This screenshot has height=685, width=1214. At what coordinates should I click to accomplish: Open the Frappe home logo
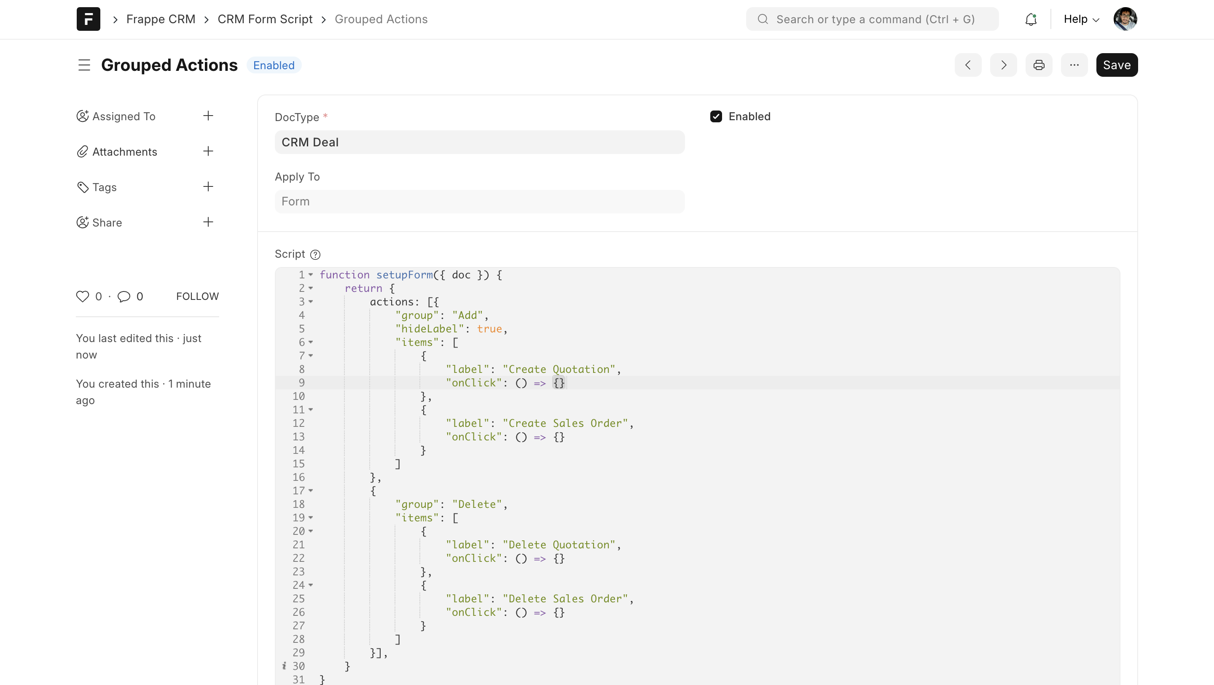pos(88,19)
